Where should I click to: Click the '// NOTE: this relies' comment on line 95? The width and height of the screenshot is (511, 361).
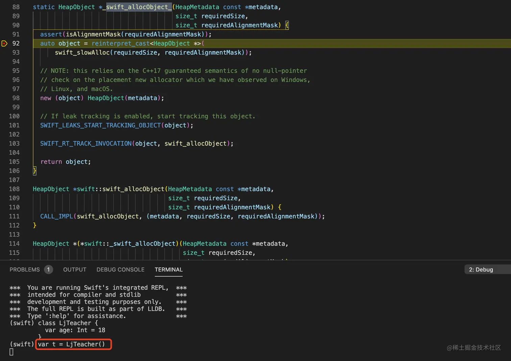(173, 71)
